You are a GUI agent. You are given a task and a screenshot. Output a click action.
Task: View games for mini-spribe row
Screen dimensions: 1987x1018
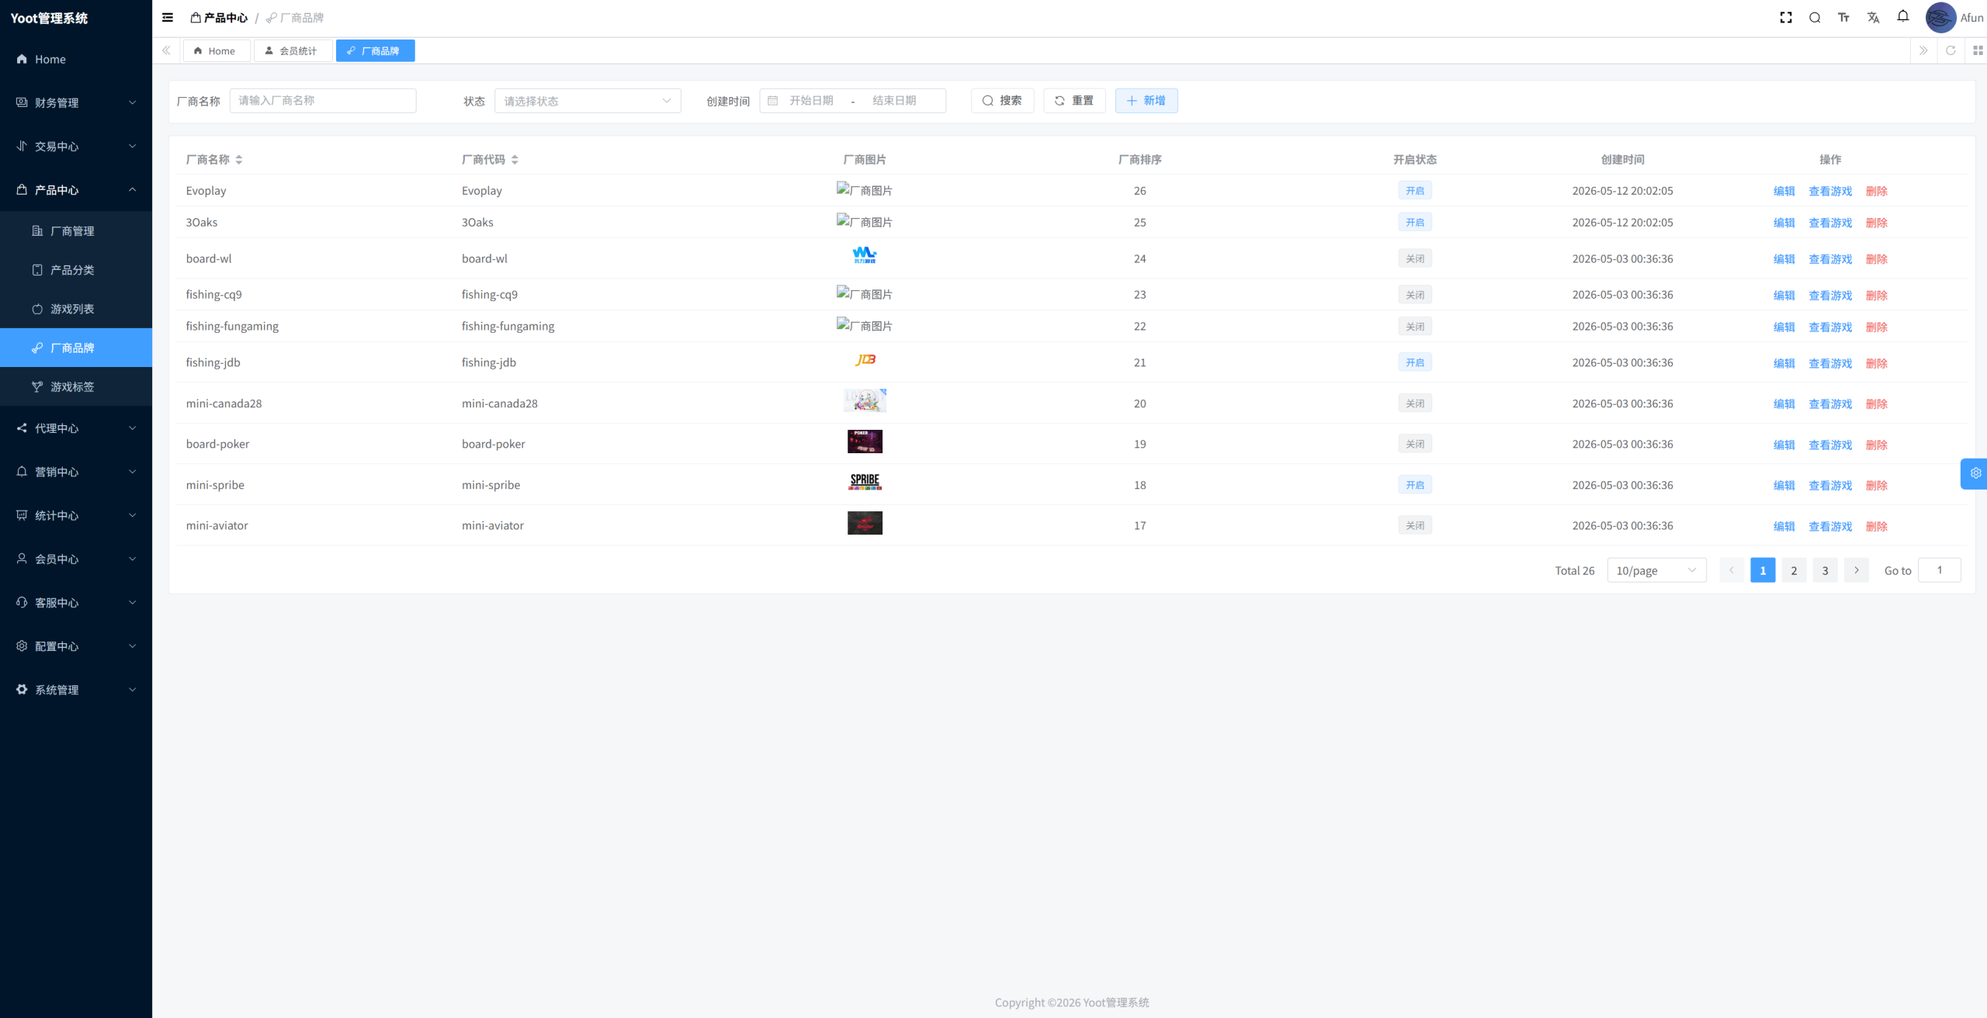1830,485
